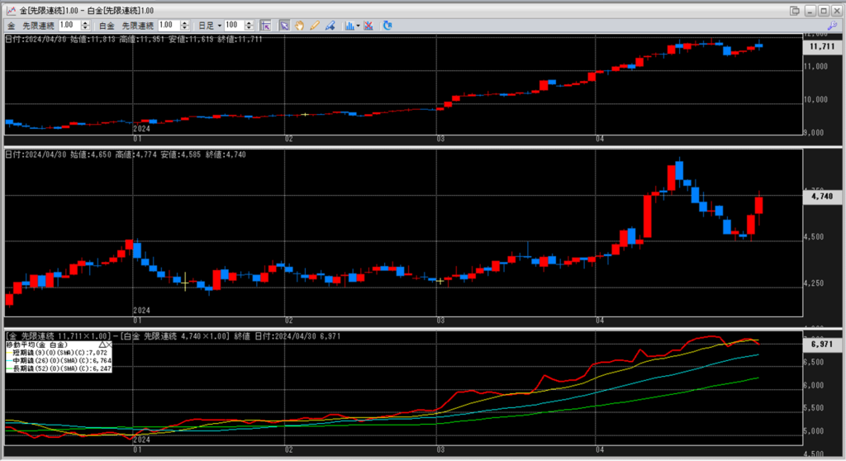The image size is (846, 461).
Task: Pick the orange pencil drawing tool
Action: [315, 26]
